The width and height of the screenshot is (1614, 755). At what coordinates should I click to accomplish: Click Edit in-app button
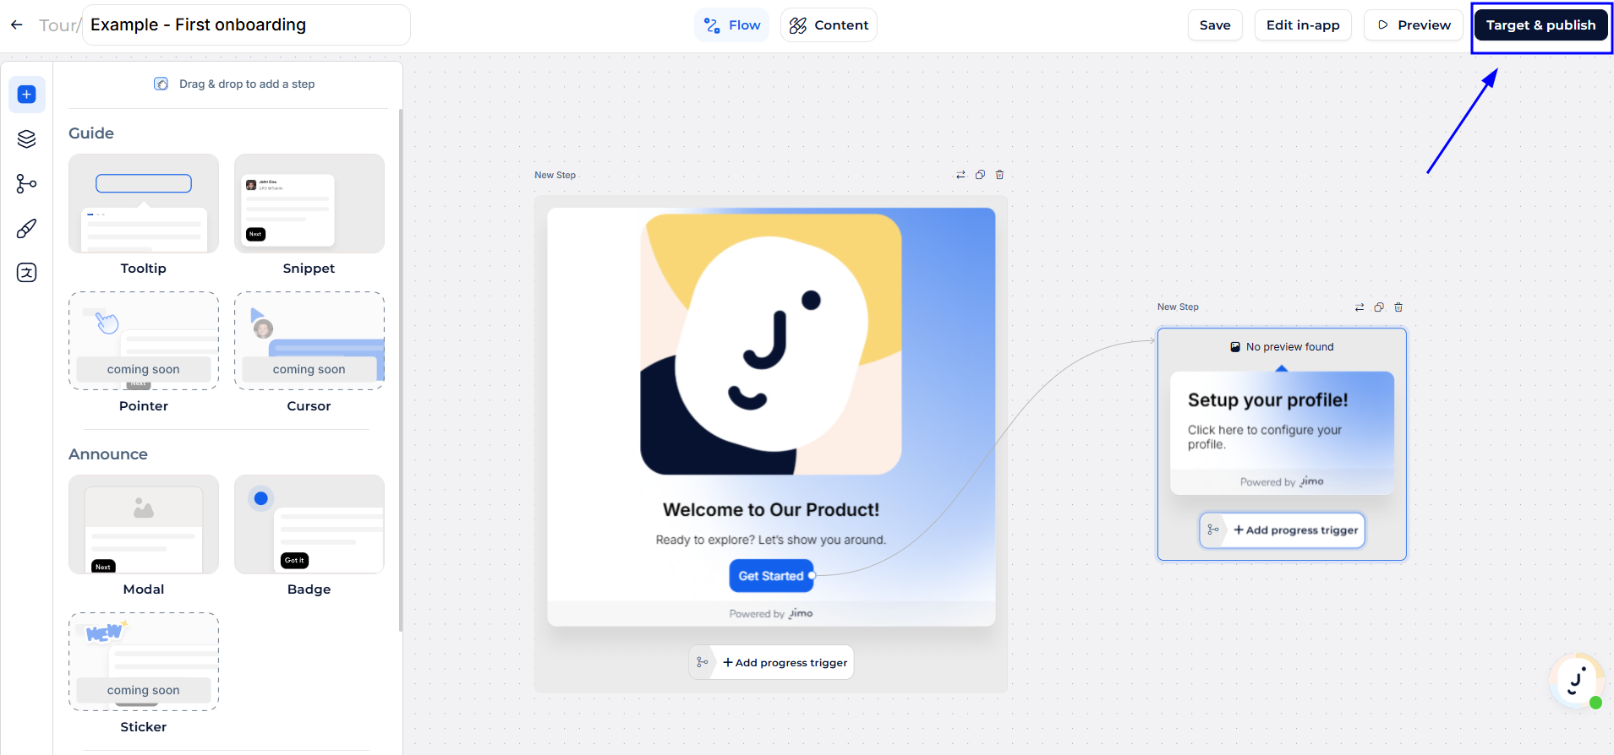(x=1303, y=25)
